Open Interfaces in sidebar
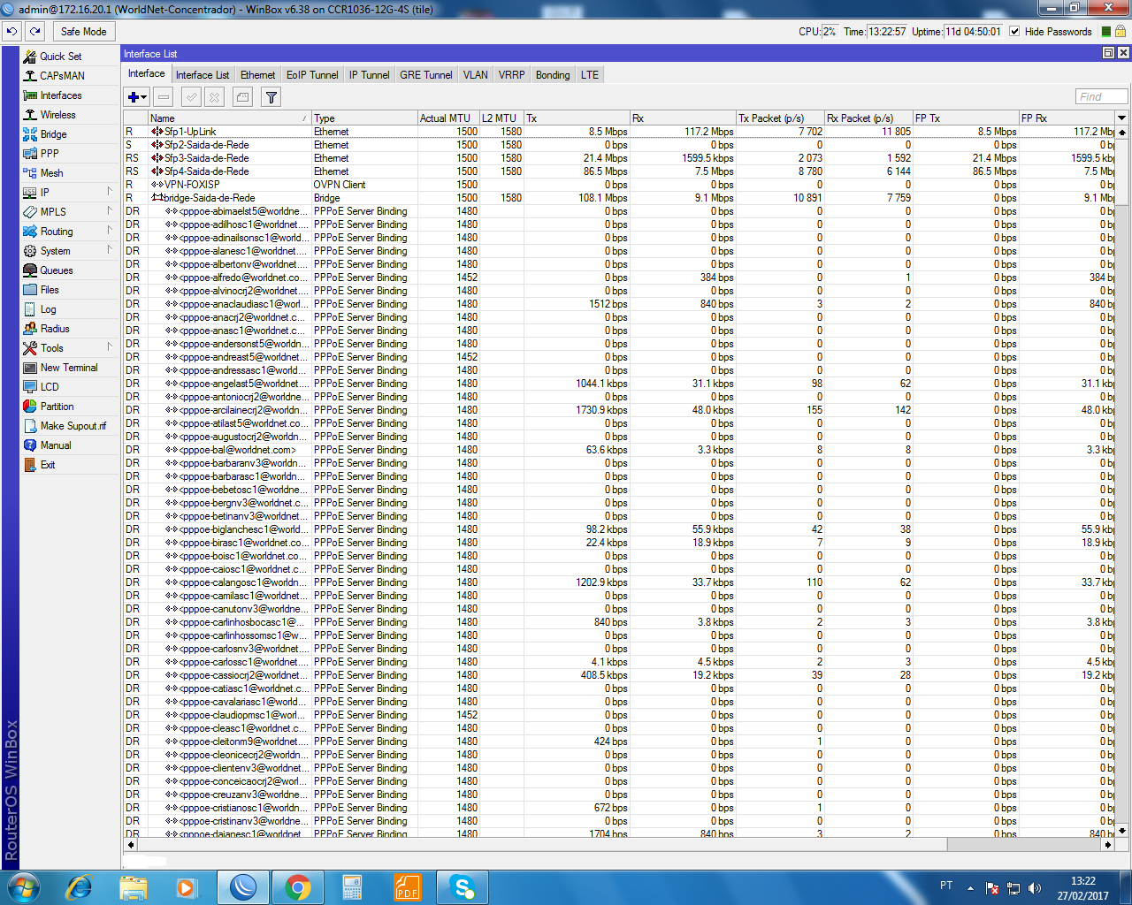This screenshot has height=905, width=1132. (x=61, y=95)
